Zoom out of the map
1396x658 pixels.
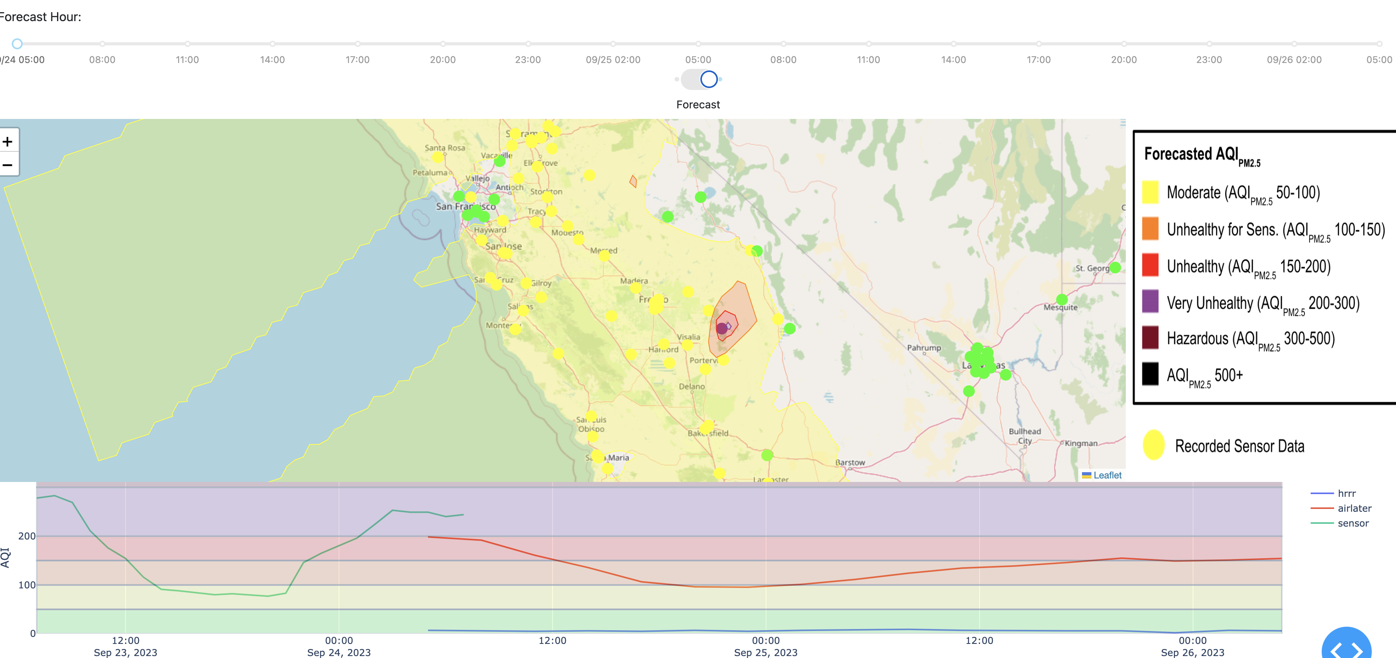click(x=7, y=165)
